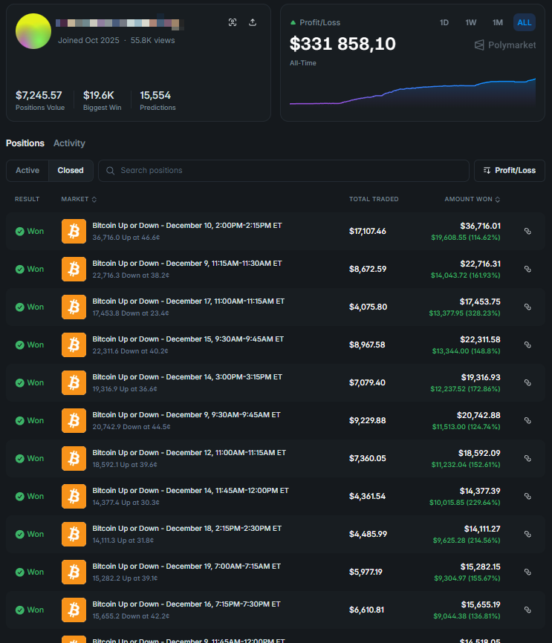Image resolution: width=552 pixels, height=643 pixels.
Task: Click the scan icon in the profile card
Action: tap(233, 22)
